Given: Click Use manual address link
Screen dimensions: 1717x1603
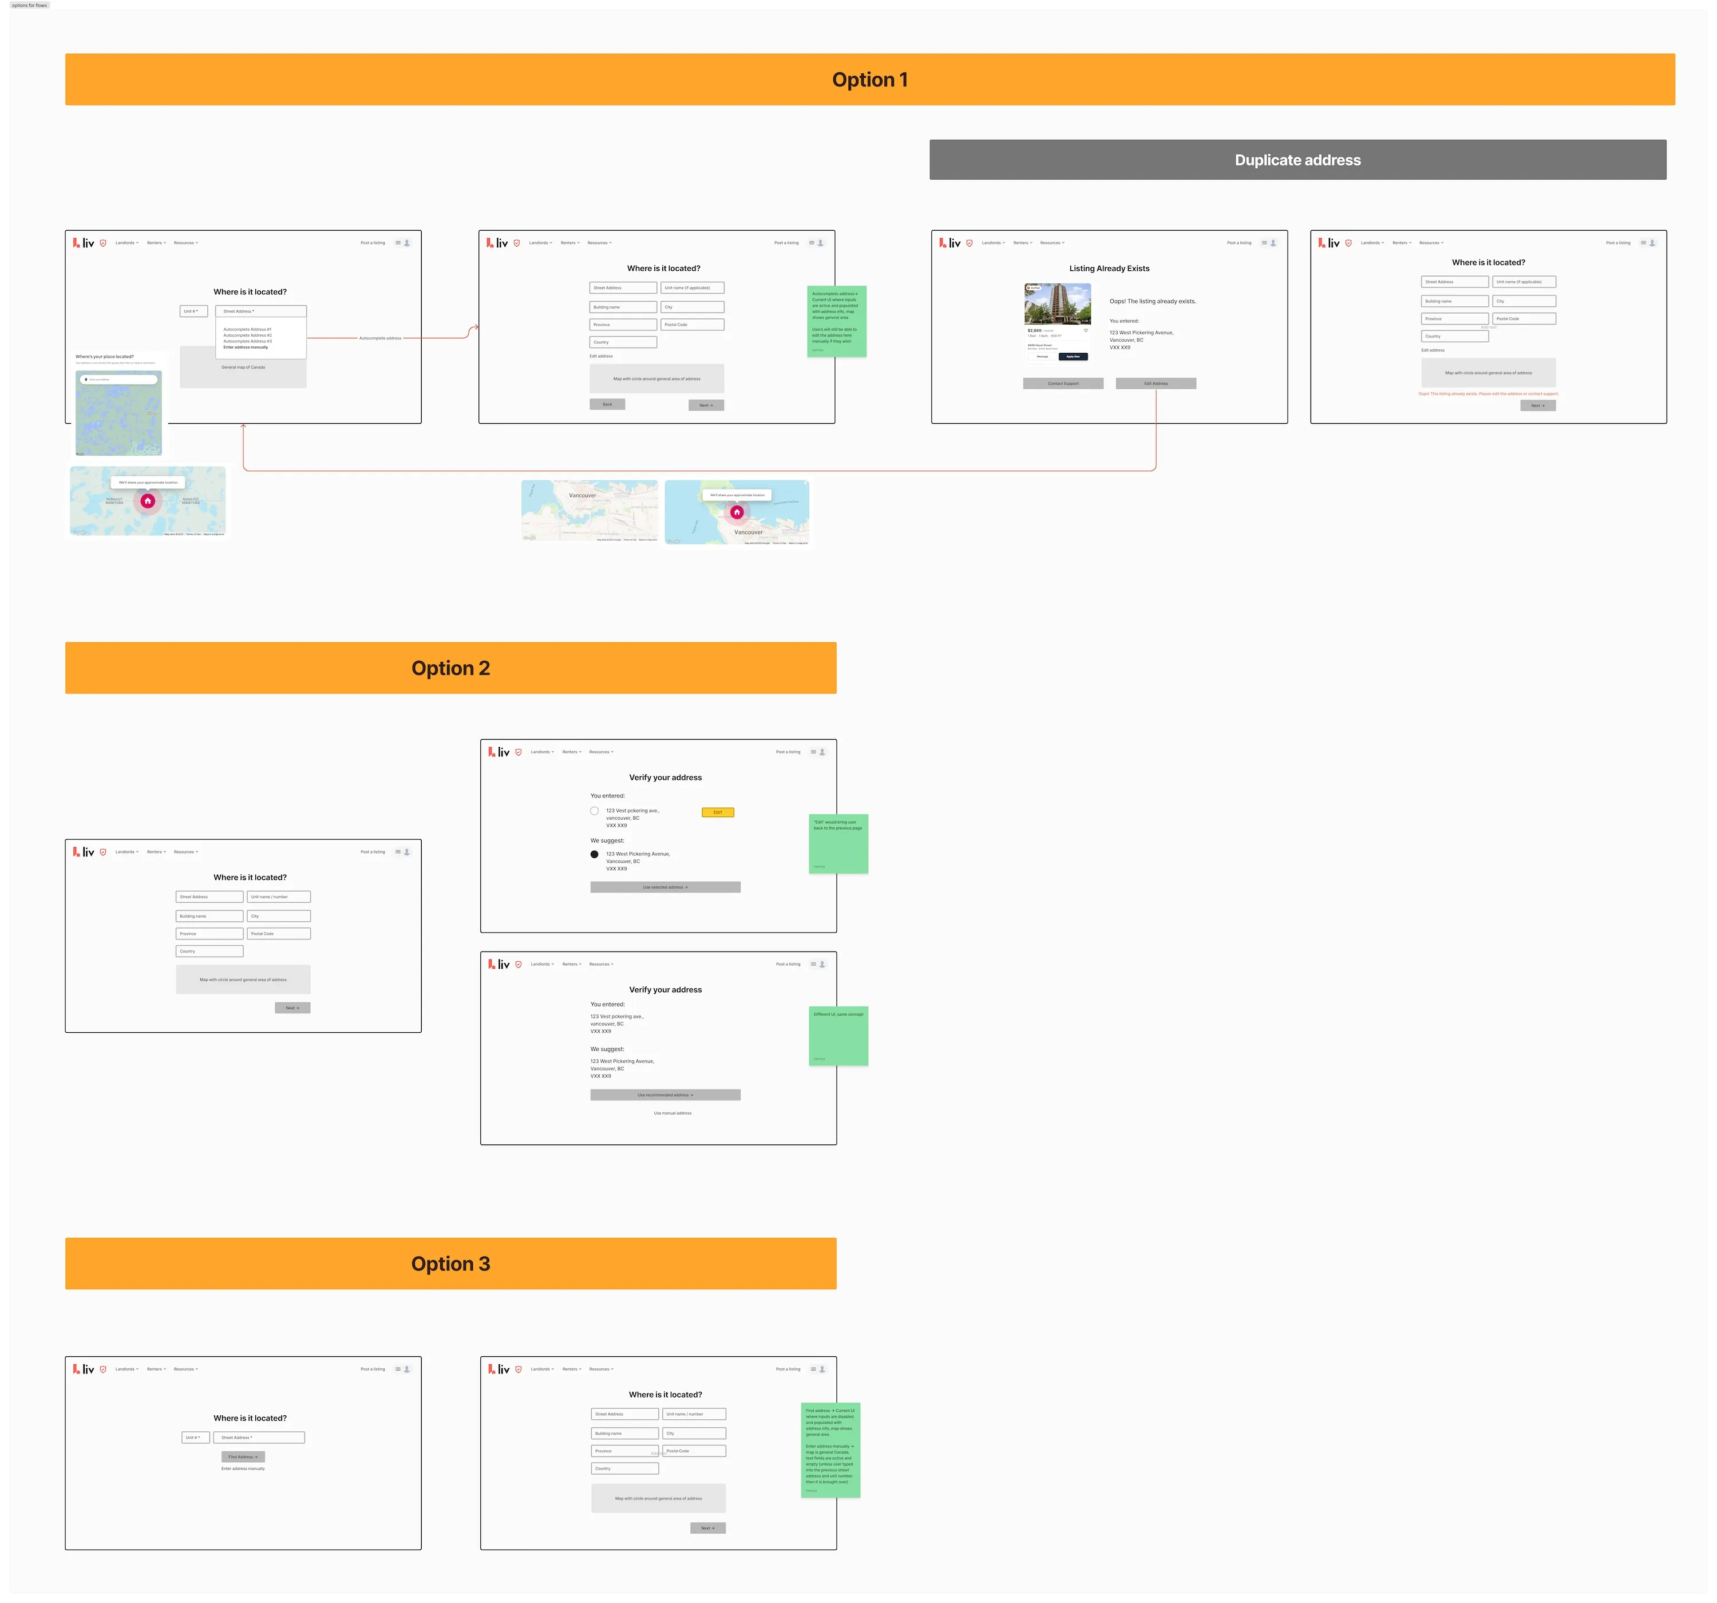Looking at the screenshot, I should click(672, 1113).
